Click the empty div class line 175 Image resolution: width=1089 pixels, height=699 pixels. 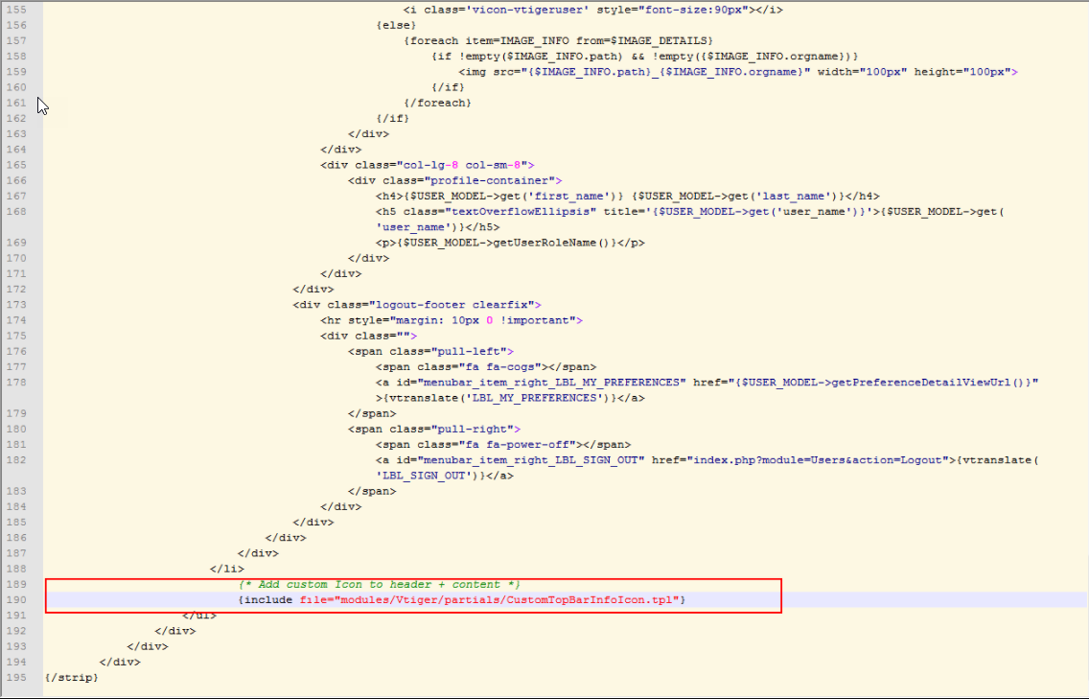coord(369,336)
